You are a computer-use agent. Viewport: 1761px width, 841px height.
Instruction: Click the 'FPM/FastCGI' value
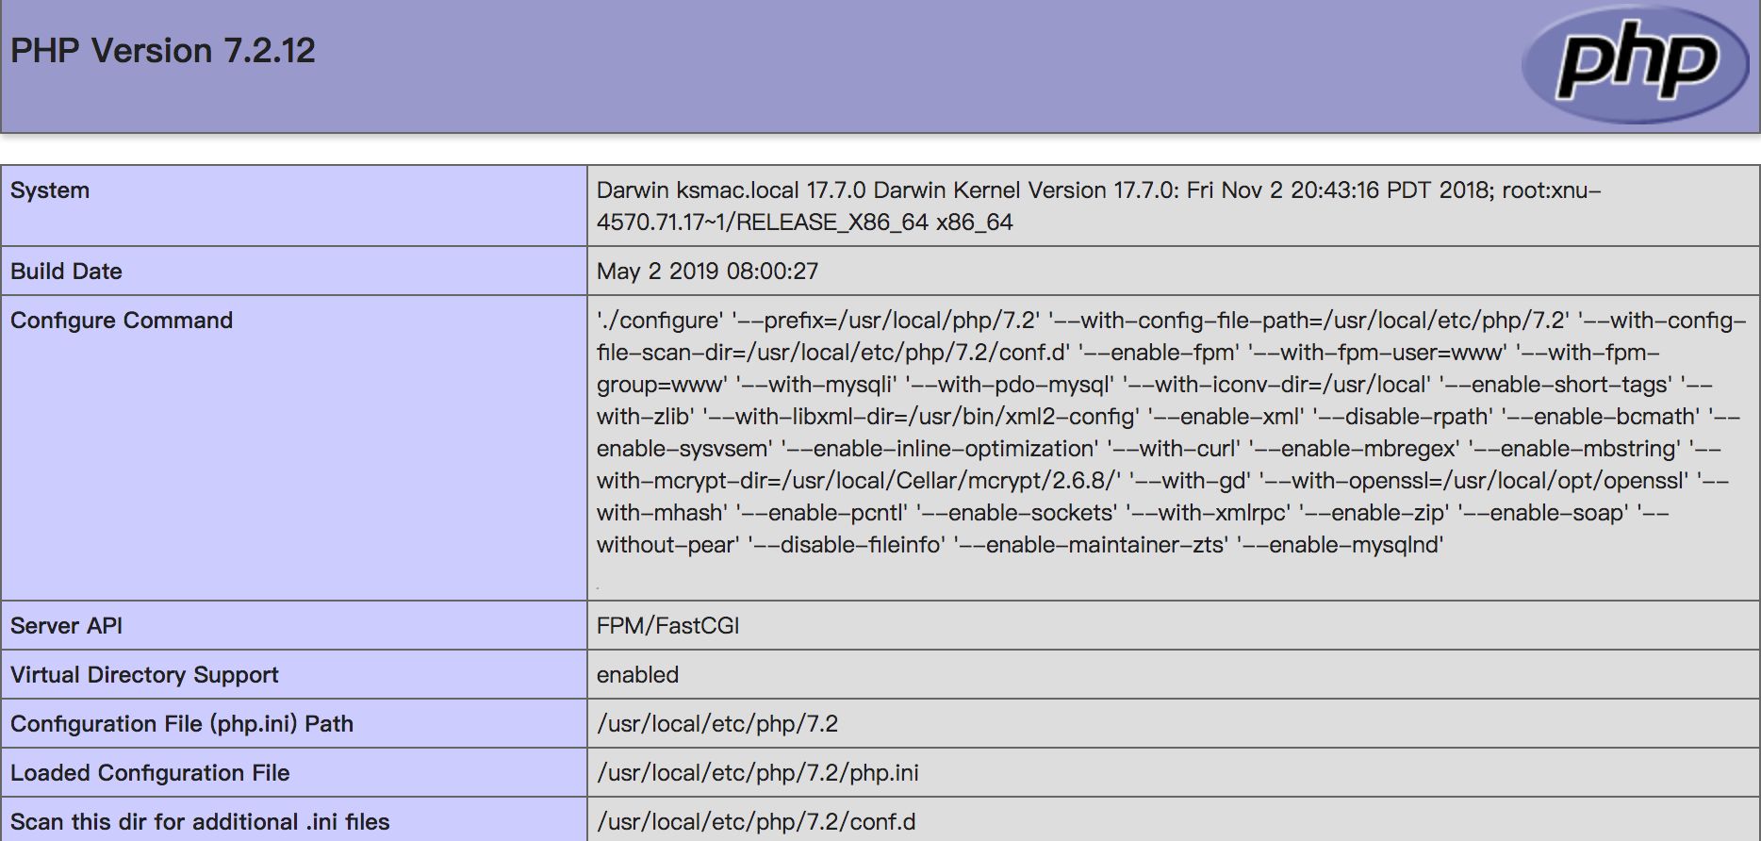pos(667,626)
